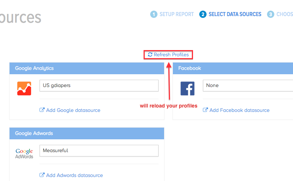This screenshot has width=293, height=181.
Task: Click the Google Analytics chart logo
Action: click(24, 88)
